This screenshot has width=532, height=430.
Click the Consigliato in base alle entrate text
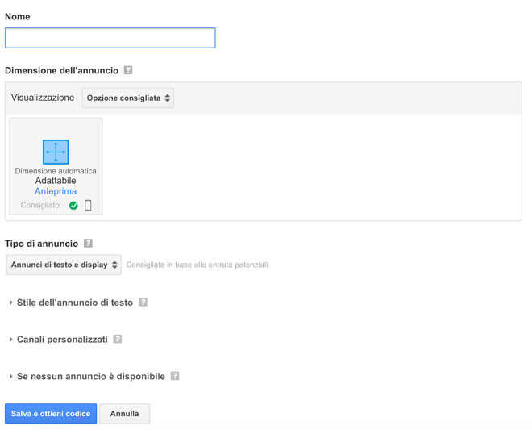[x=197, y=265]
